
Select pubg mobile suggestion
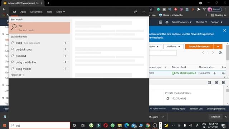(39, 68)
